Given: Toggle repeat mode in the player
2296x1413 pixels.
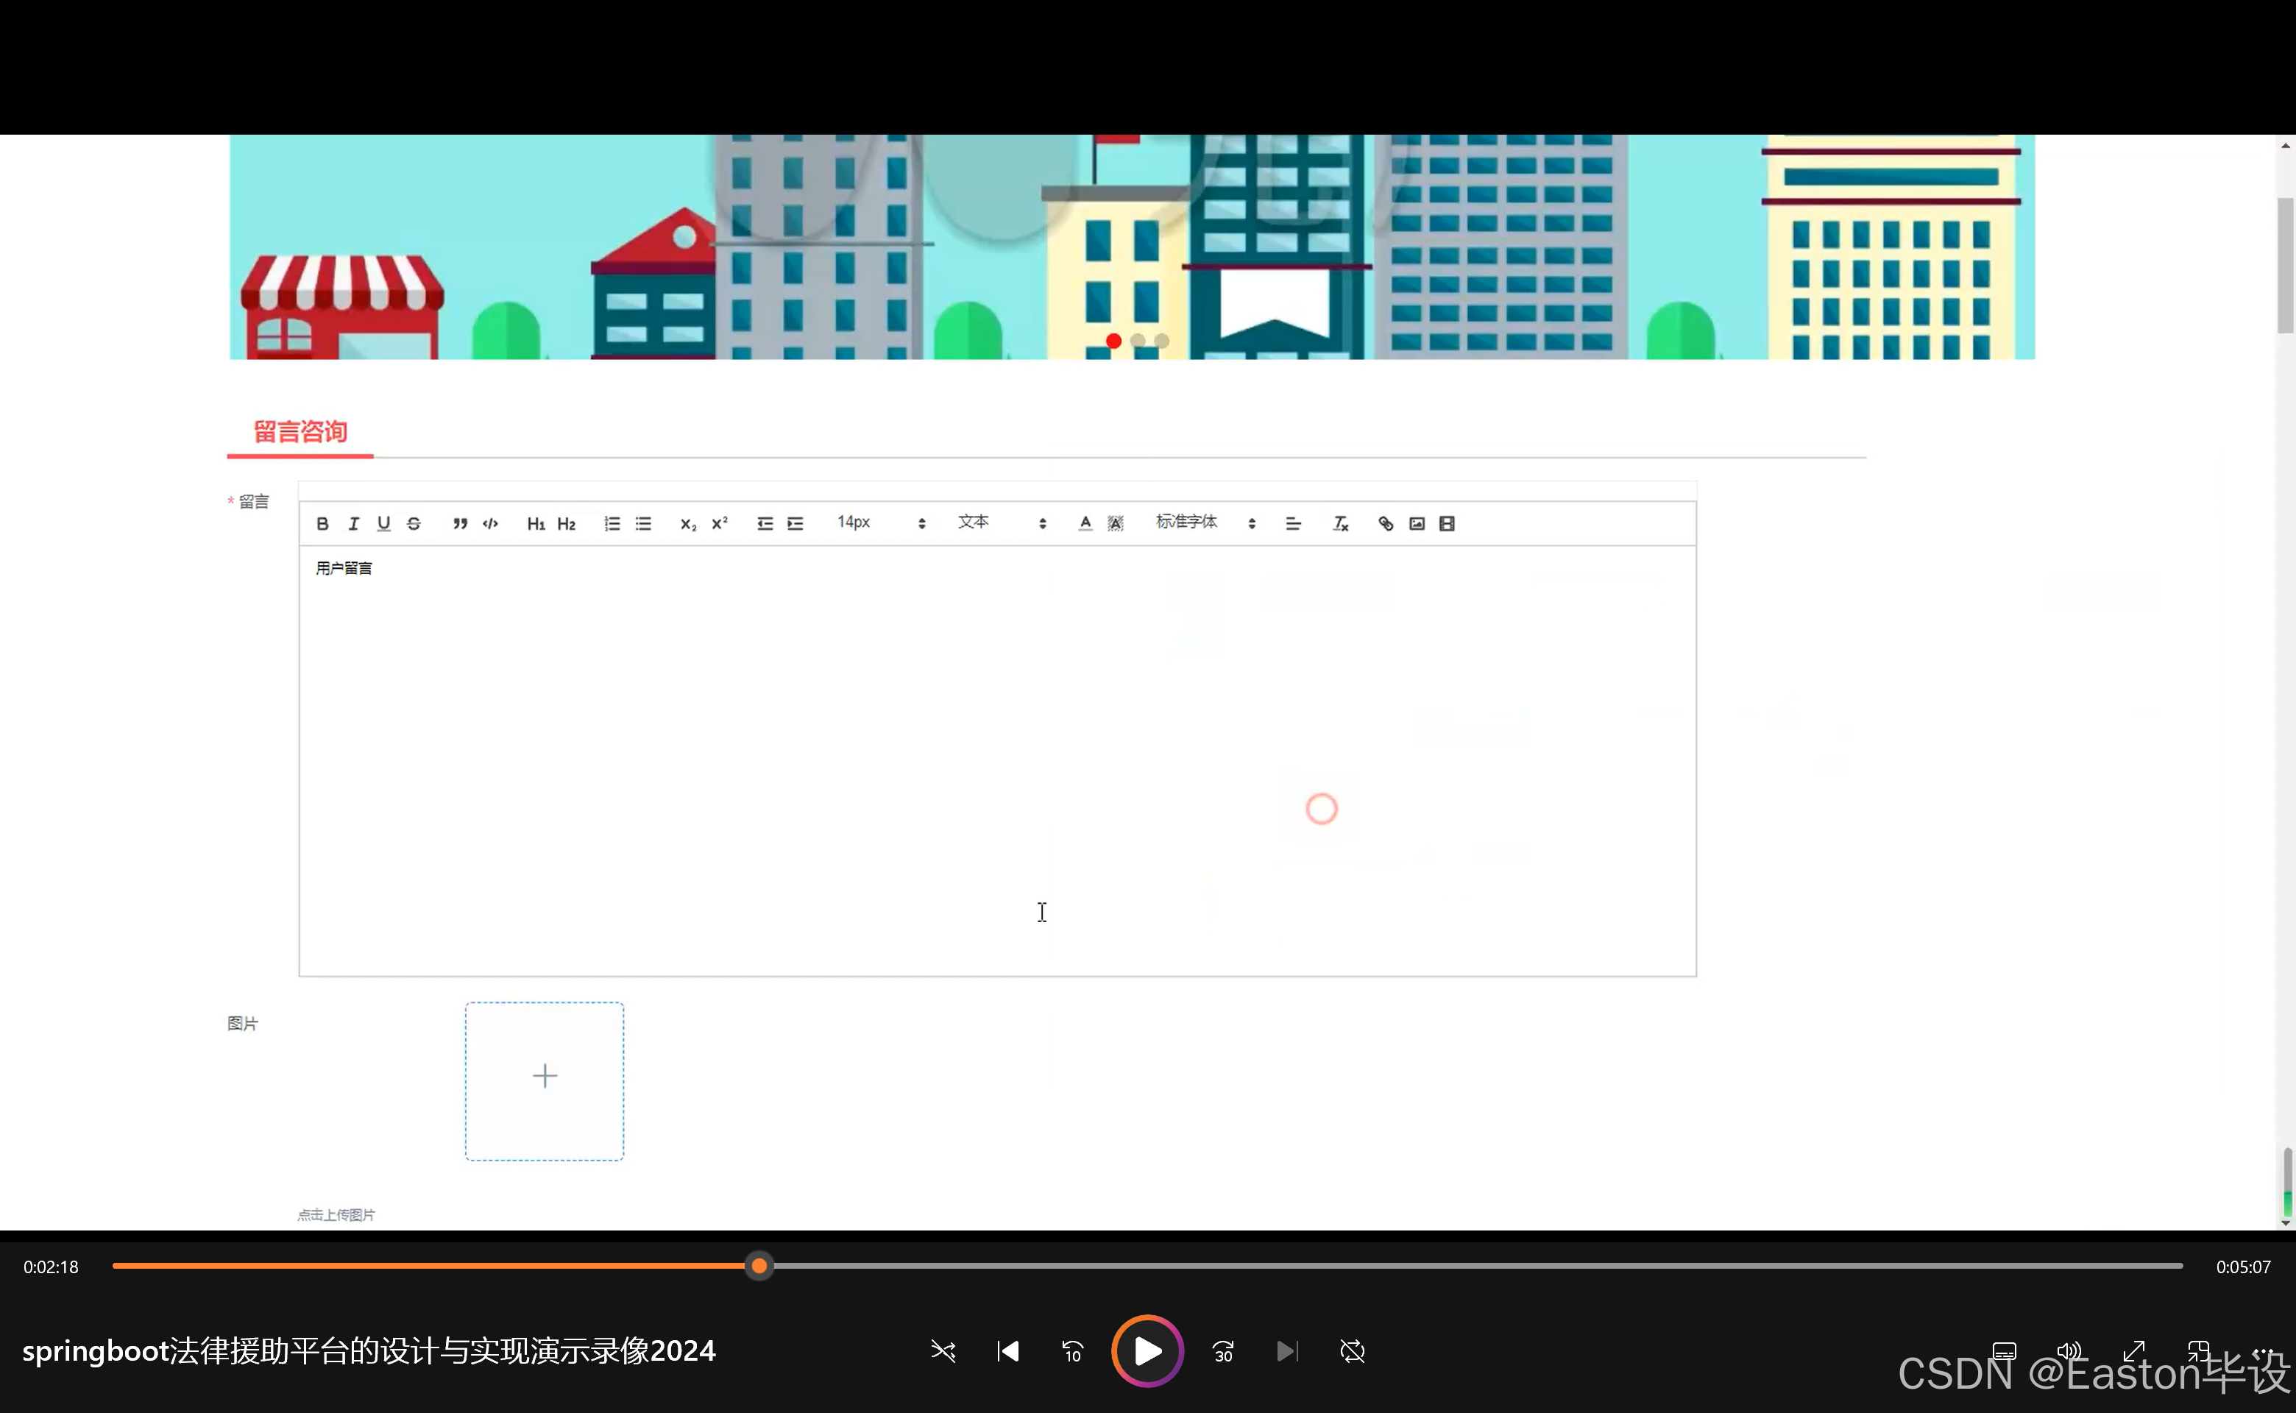Looking at the screenshot, I should click(x=1352, y=1351).
